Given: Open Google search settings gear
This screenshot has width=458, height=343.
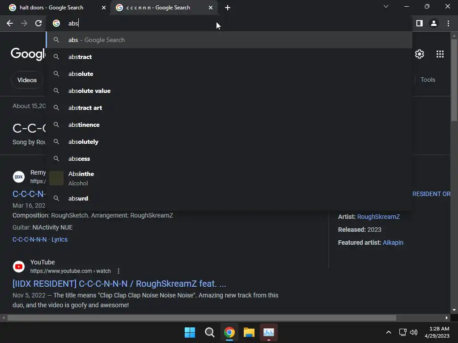Looking at the screenshot, I should 420,54.
